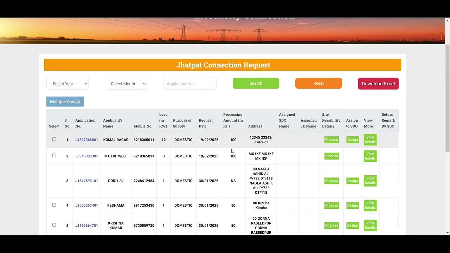450x253 pixels.
Task: Click the address 00 Kinuha Kinuha
Action: point(261,206)
